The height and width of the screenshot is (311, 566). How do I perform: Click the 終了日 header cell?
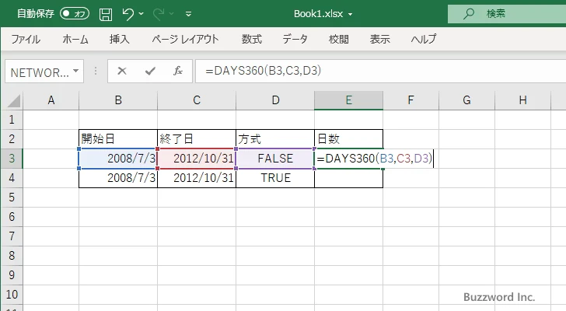pos(197,139)
